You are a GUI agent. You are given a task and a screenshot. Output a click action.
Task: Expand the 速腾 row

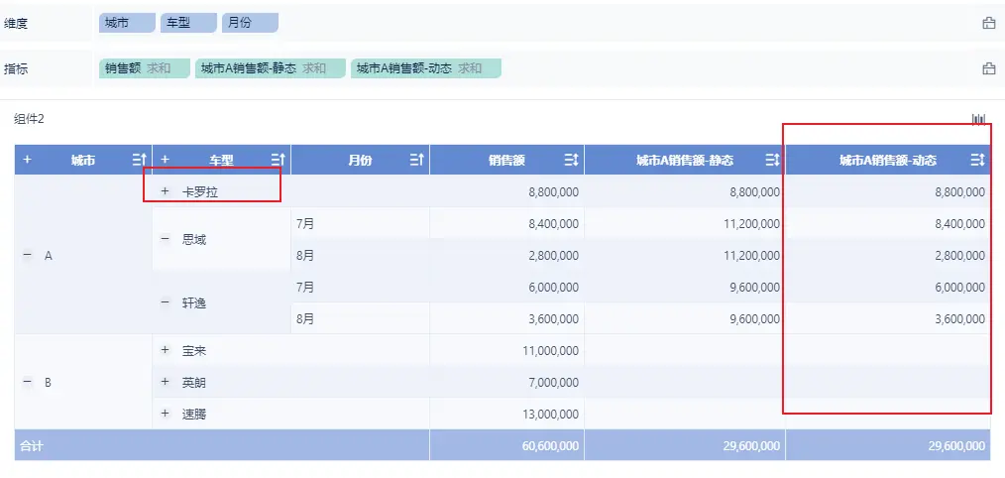tap(165, 414)
